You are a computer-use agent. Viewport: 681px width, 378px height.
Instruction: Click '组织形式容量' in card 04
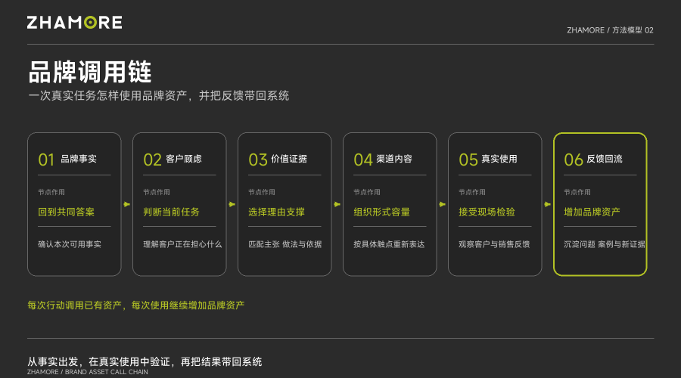(x=381, y=212)
